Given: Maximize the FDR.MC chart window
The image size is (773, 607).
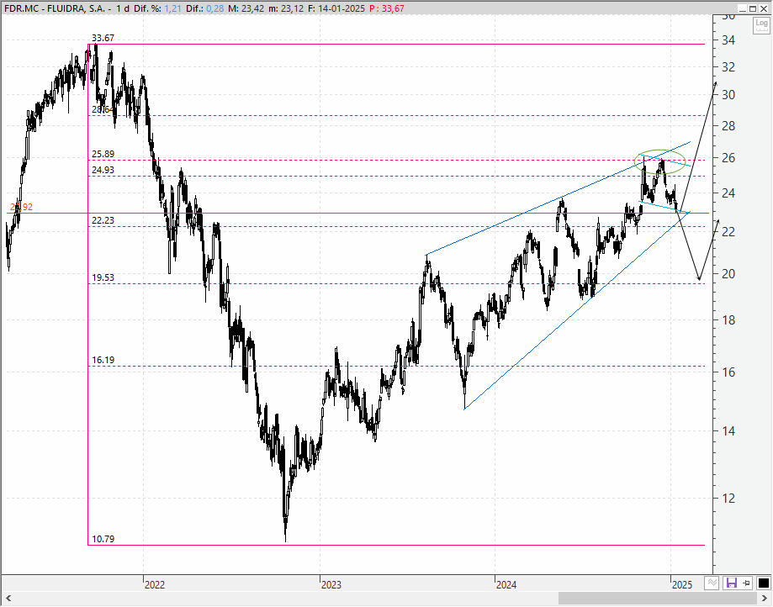Looking at the screenshot, I should point(753,8).
